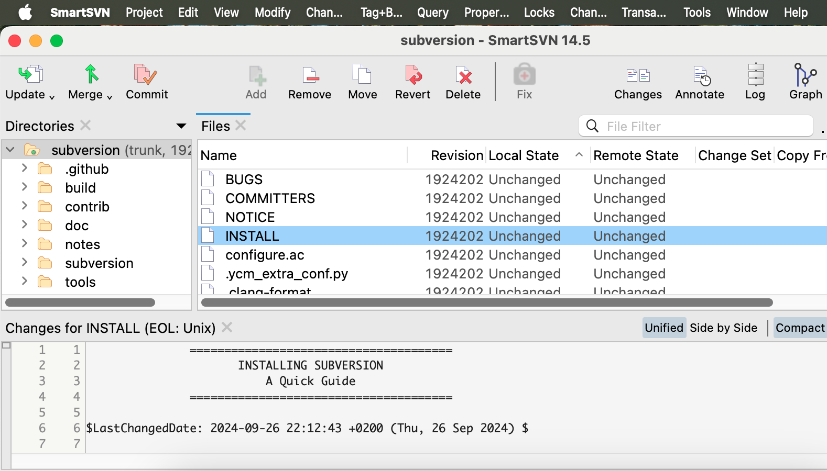Screen dimensions: 827x471
Task: Sort files by Local State column
Action: click(x=524, y=155)
